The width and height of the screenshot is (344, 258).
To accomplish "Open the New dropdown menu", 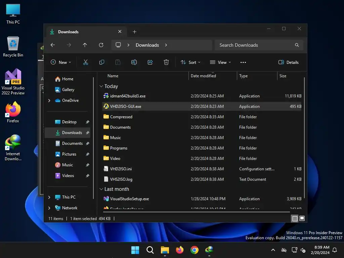I will (61, 62).
